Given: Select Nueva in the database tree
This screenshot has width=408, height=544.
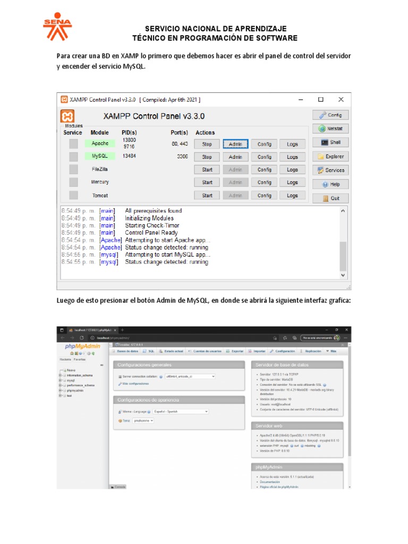Looking at the screenshot, I should [71, 370].
